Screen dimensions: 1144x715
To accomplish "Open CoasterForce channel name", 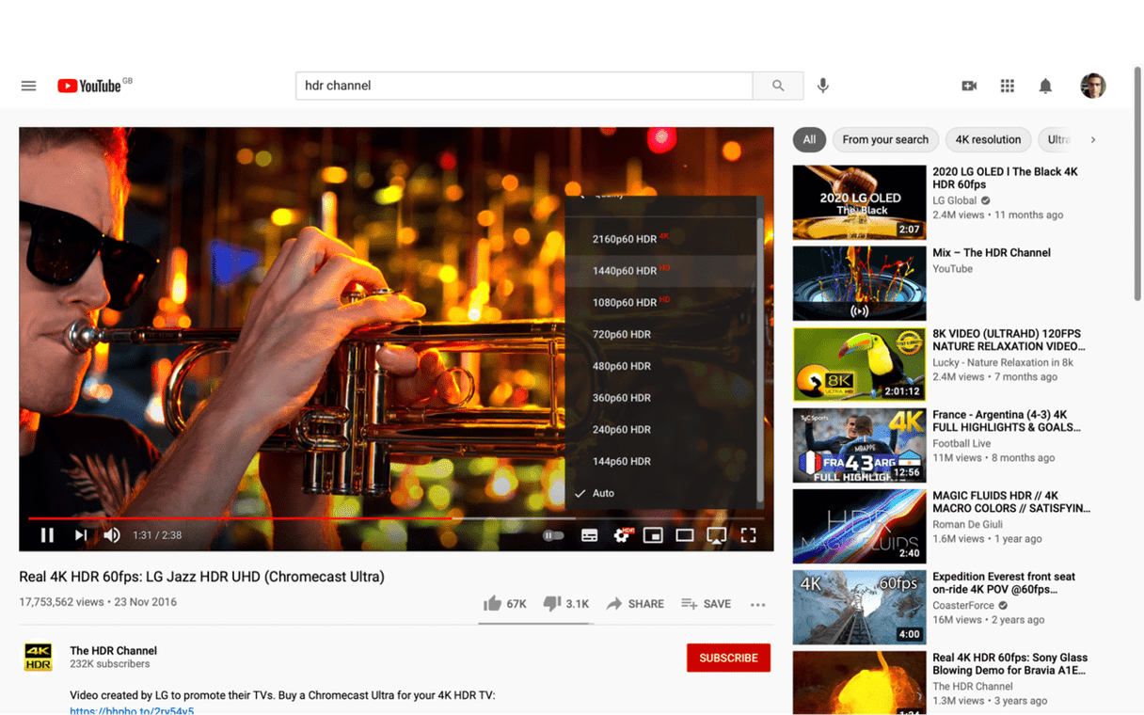I will click(x=964, y=606).
